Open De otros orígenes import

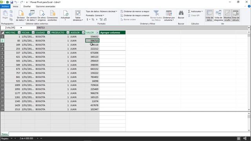coord(42,16)
